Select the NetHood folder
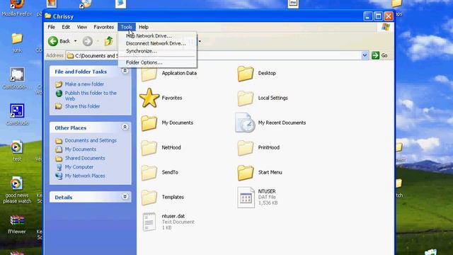This screenshot has height=255, width=453. [149, 148]
